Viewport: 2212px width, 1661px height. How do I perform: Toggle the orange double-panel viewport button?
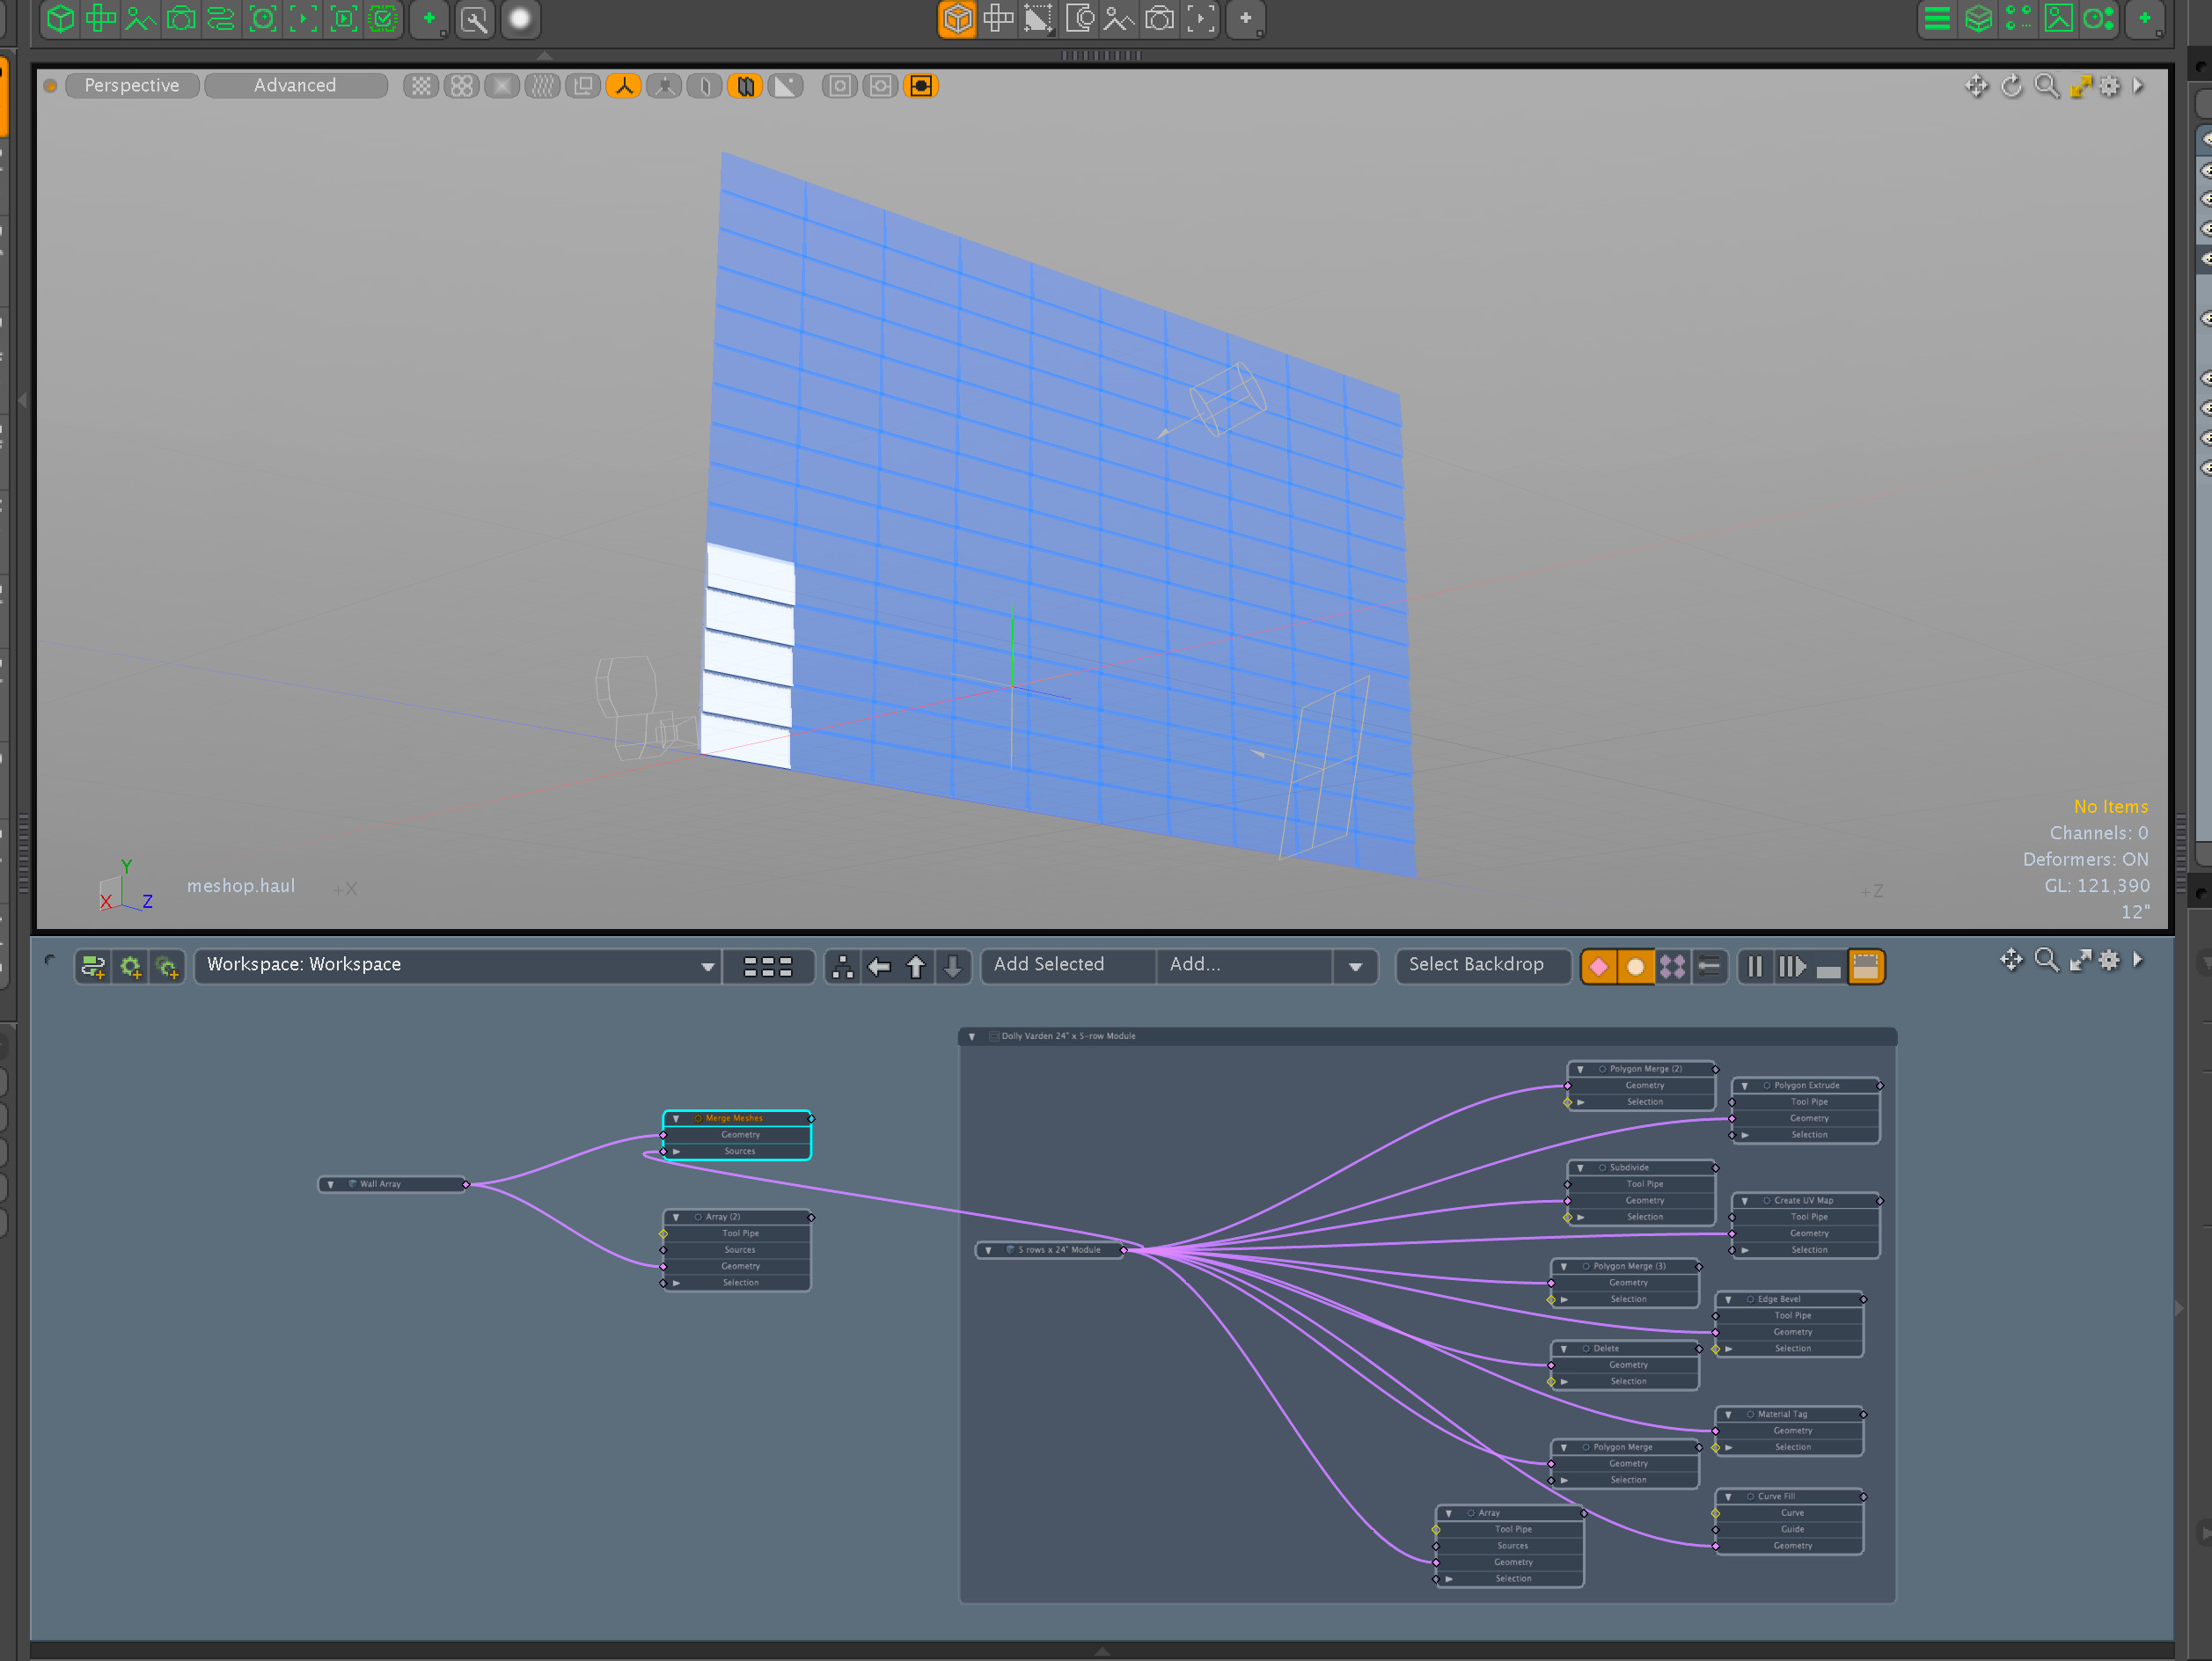[x=745, y=86]
